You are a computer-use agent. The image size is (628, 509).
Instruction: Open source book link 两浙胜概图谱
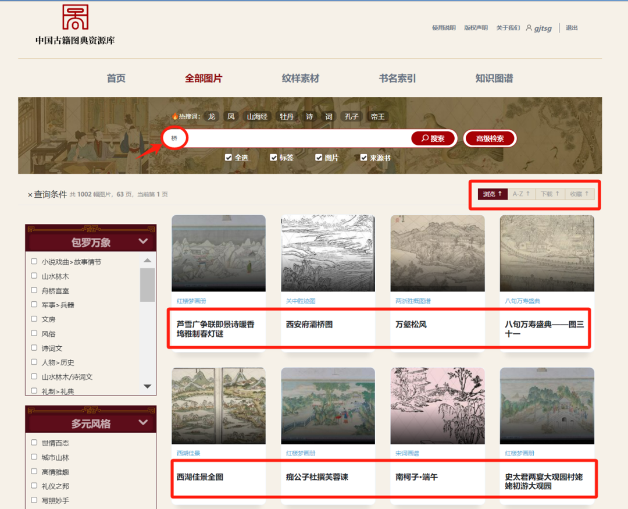coord(413,301)
